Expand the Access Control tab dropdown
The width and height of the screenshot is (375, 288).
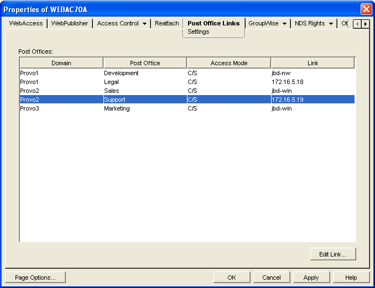pyautogui.click(x=144, y=24)
